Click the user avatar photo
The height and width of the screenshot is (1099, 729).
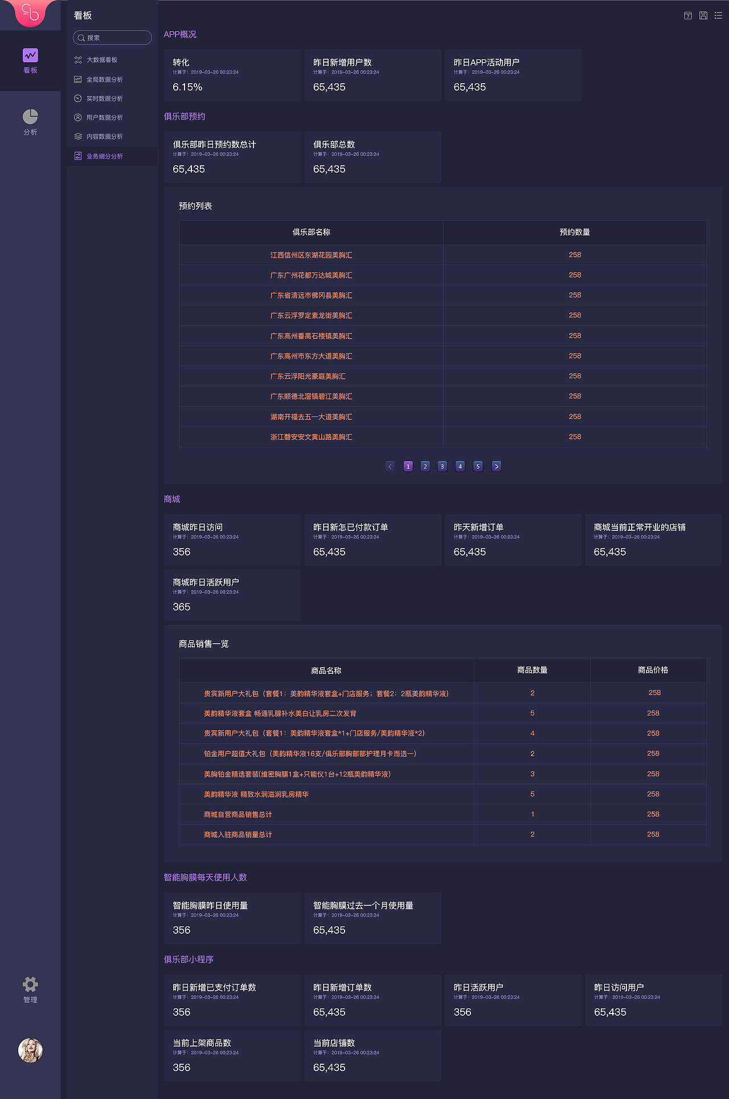tap(30, 1050)
